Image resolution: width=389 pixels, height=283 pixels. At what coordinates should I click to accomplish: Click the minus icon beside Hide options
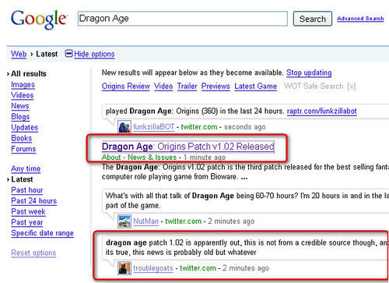(x=68, y=54)
